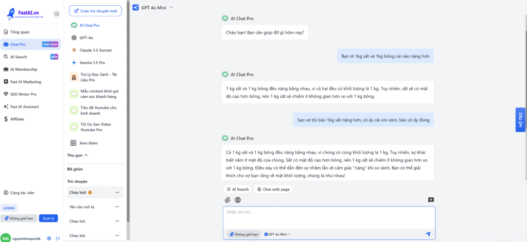Click the new chat bubble plus icon
Viewport: 527px width, 242px height.
tap(431, 200)
